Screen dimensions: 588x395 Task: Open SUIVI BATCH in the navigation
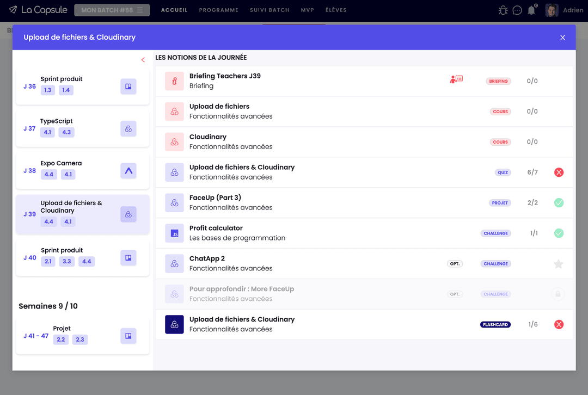coord(269,10)
